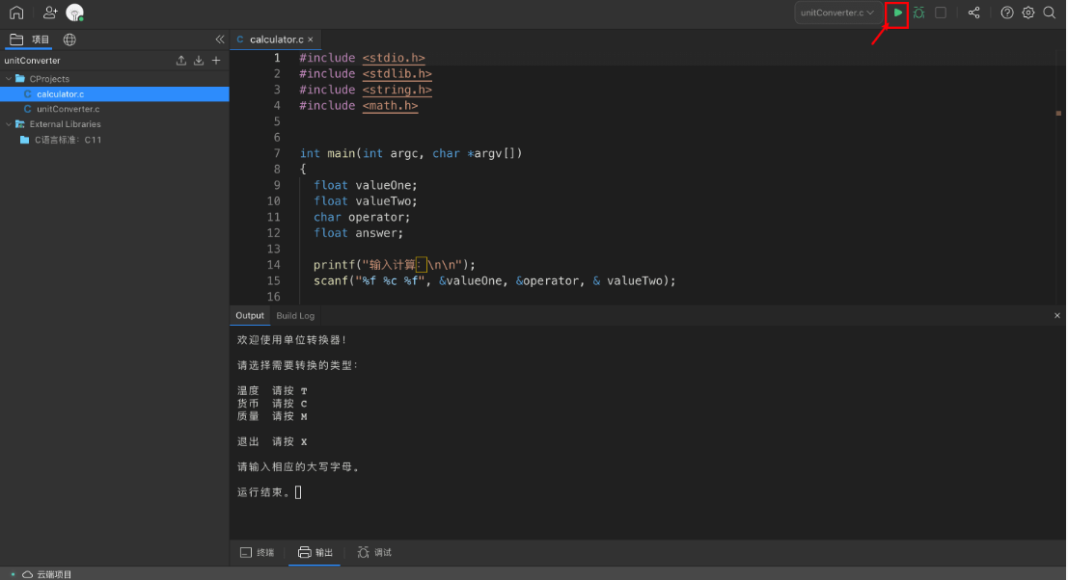This screenshot has height=580, width=1068.
Task: Click the 欢迎使用单位转换器！ output line
Action: click(x=292, y=340)
